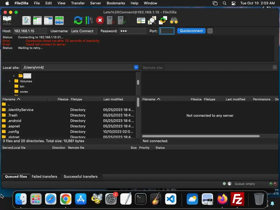Switch to Failed transfers tab
Image resolution: width=280 pixels, height=210 pixels.
(45, 176)
